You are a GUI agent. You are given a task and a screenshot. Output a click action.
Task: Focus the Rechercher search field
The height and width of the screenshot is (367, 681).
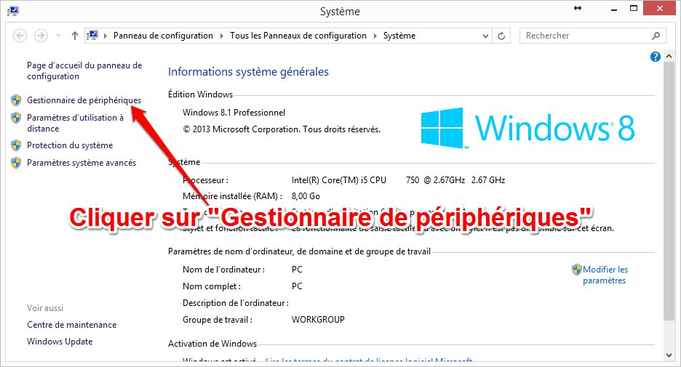(586, 36)
